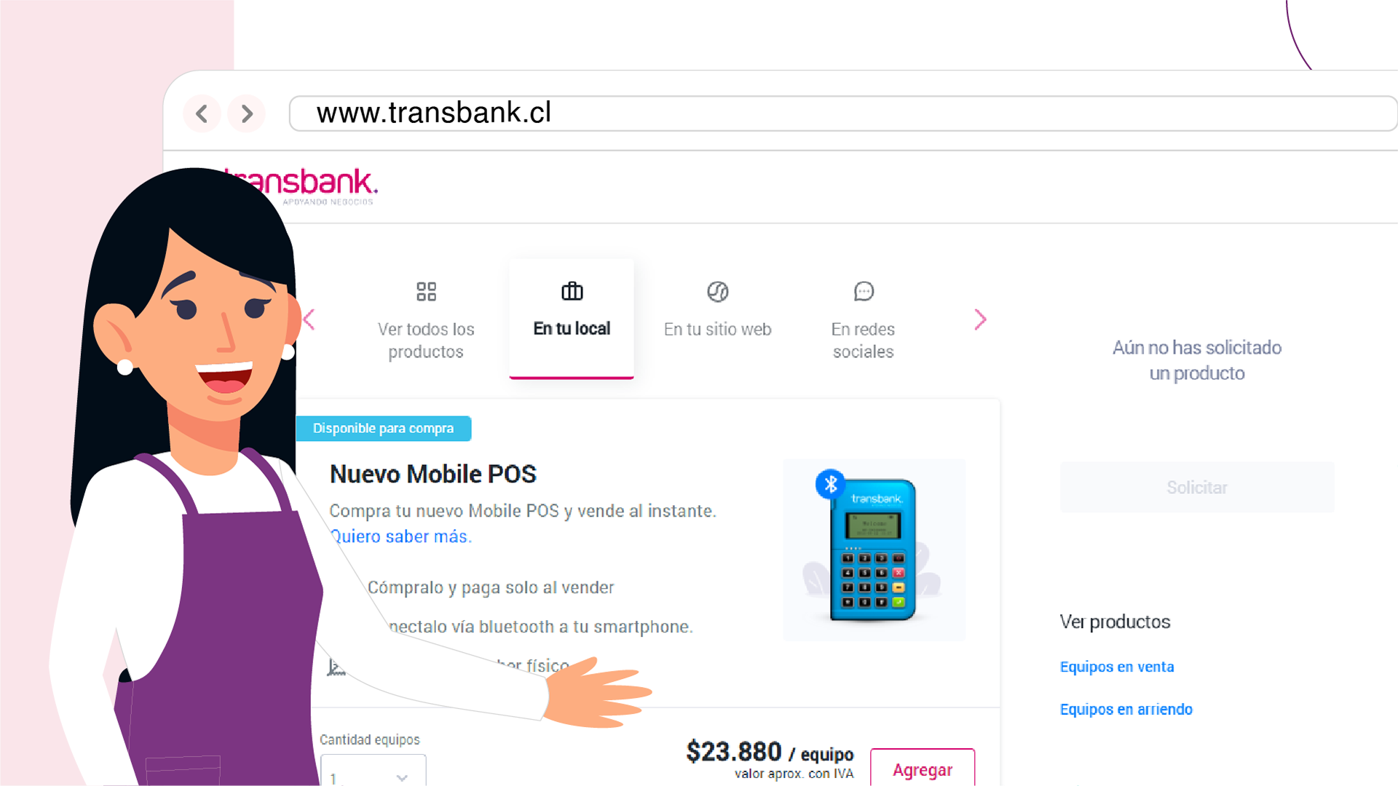1398x786 pixels.
Task: Switch to the En redes sociales tab
Action: point(863,319)
